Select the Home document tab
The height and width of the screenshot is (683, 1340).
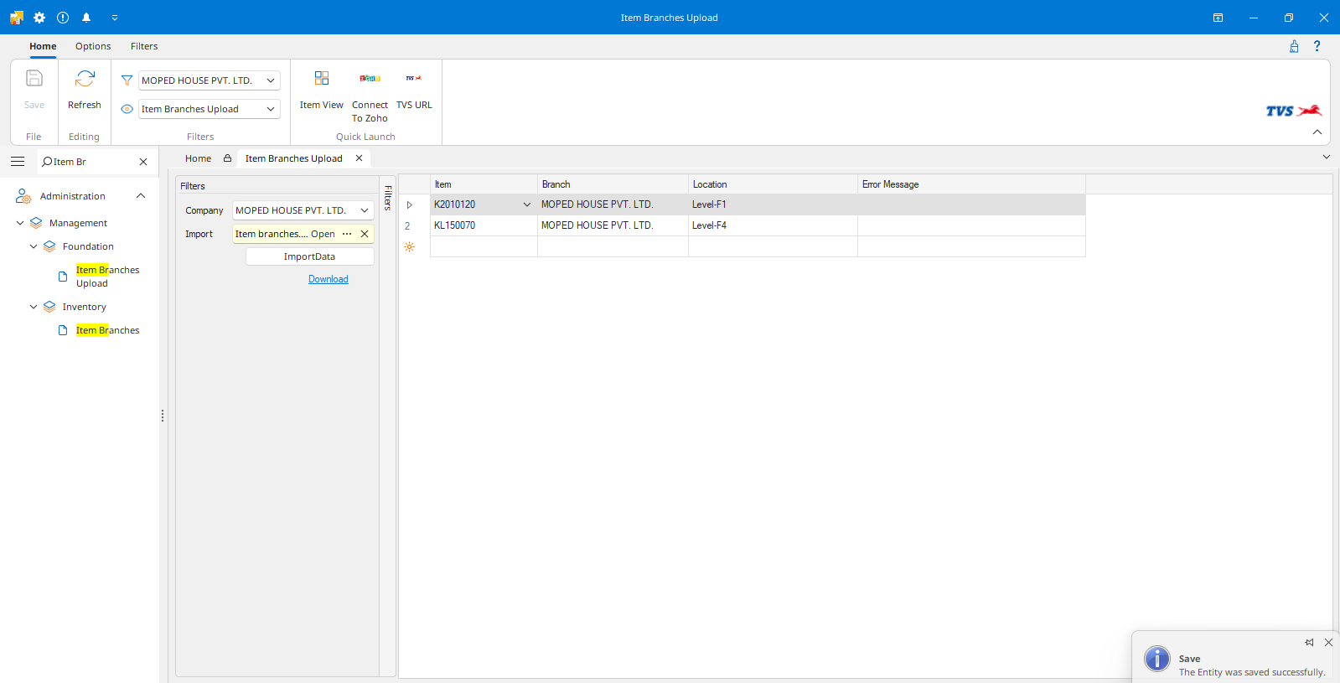click(x=198, y=158)
